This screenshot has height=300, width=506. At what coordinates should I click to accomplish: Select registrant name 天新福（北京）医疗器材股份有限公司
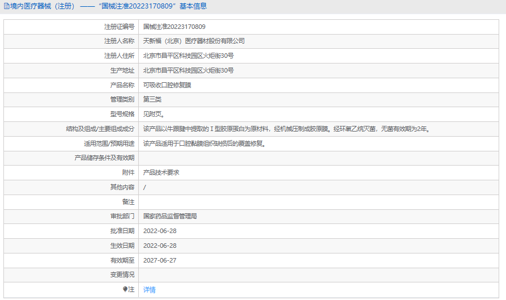point(194,41)
